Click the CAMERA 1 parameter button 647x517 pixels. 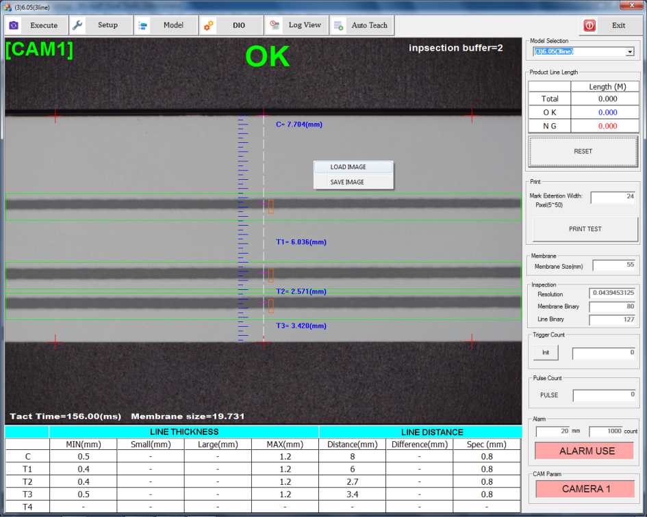click(x=587, y=489)
